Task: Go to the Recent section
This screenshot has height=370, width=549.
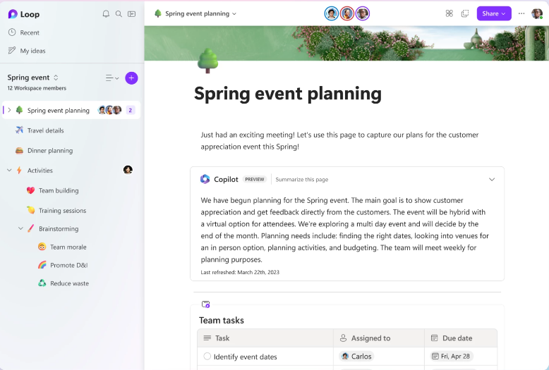Action: (x=29, y=32)
